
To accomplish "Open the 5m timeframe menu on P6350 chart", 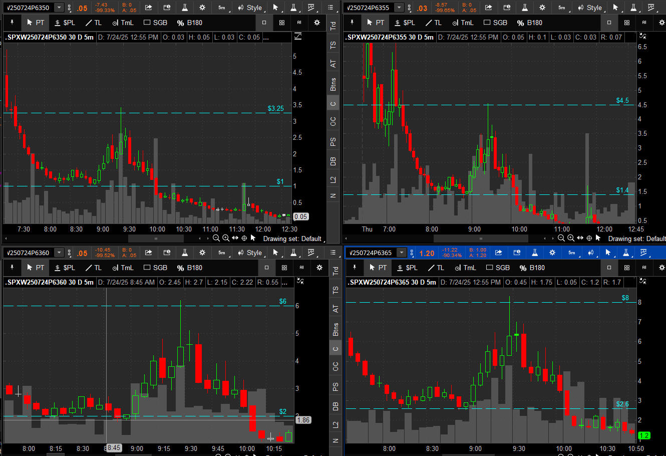I will point(222,8).
